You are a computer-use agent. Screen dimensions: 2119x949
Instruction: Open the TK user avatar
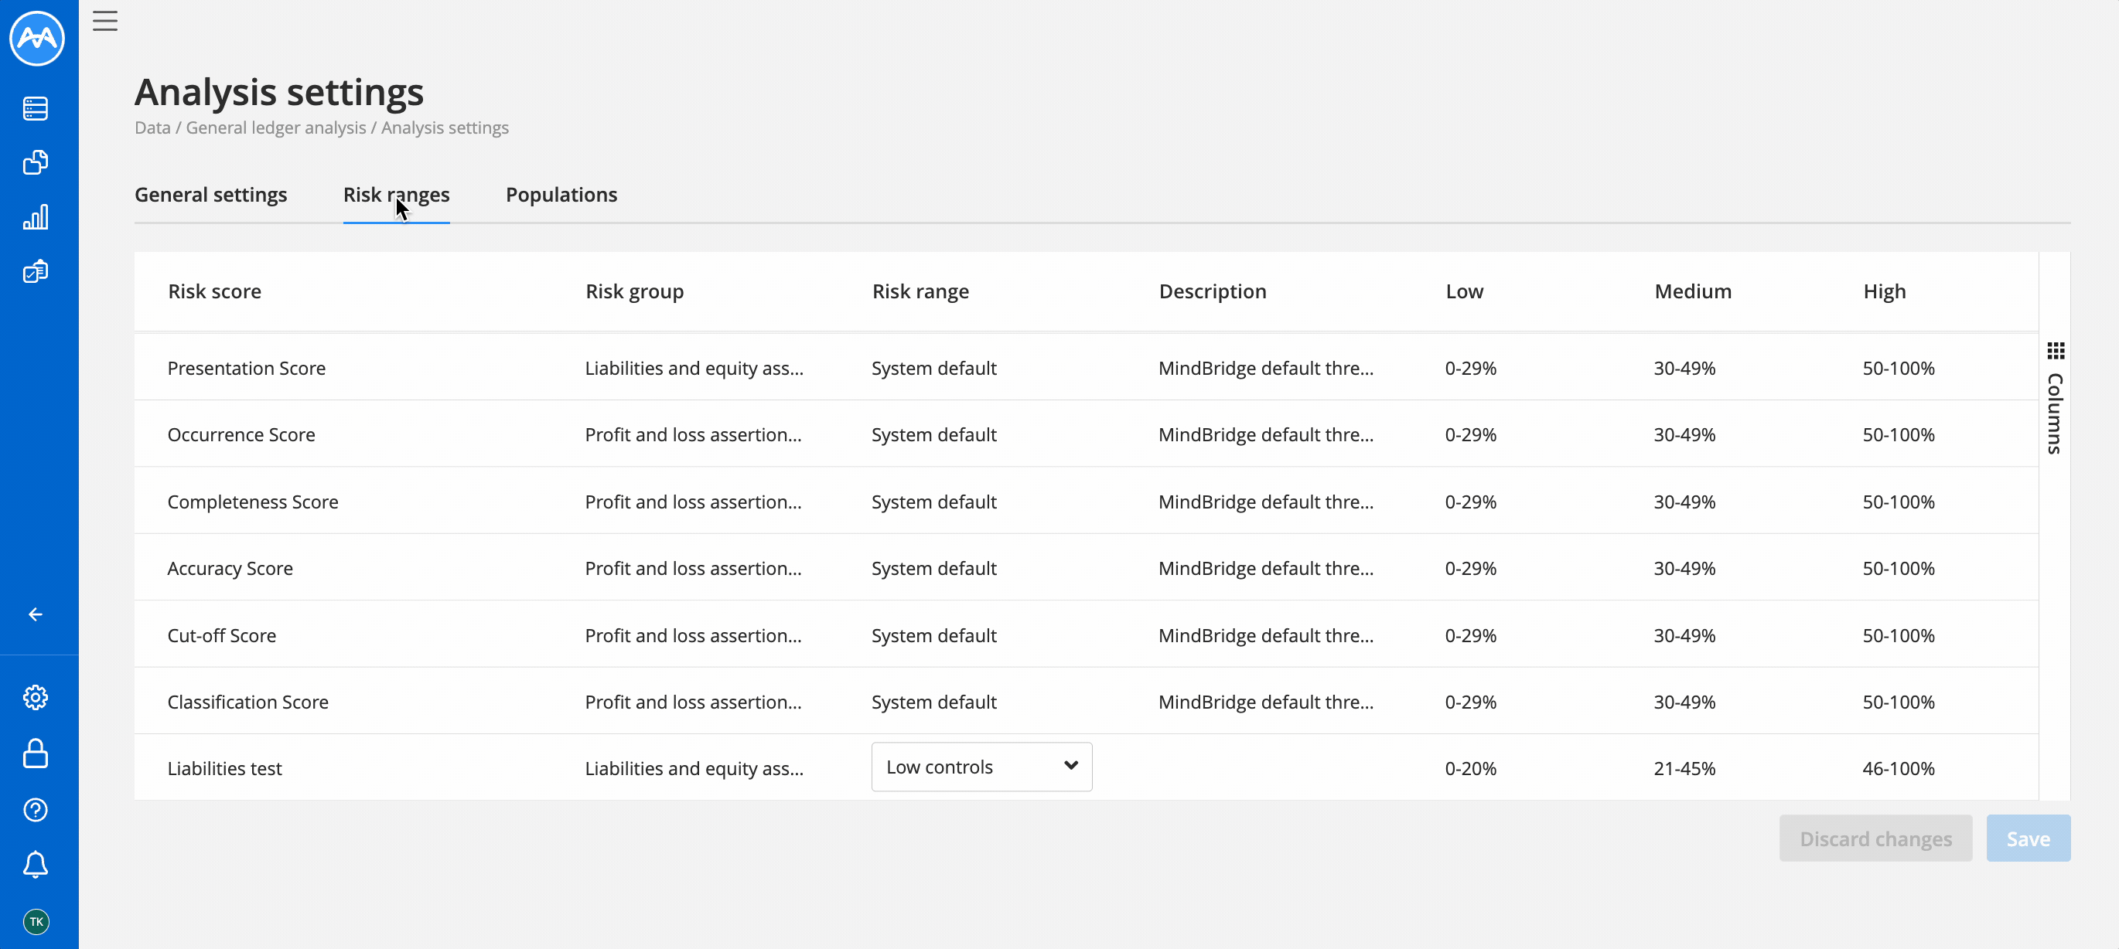tap(36, 922)
